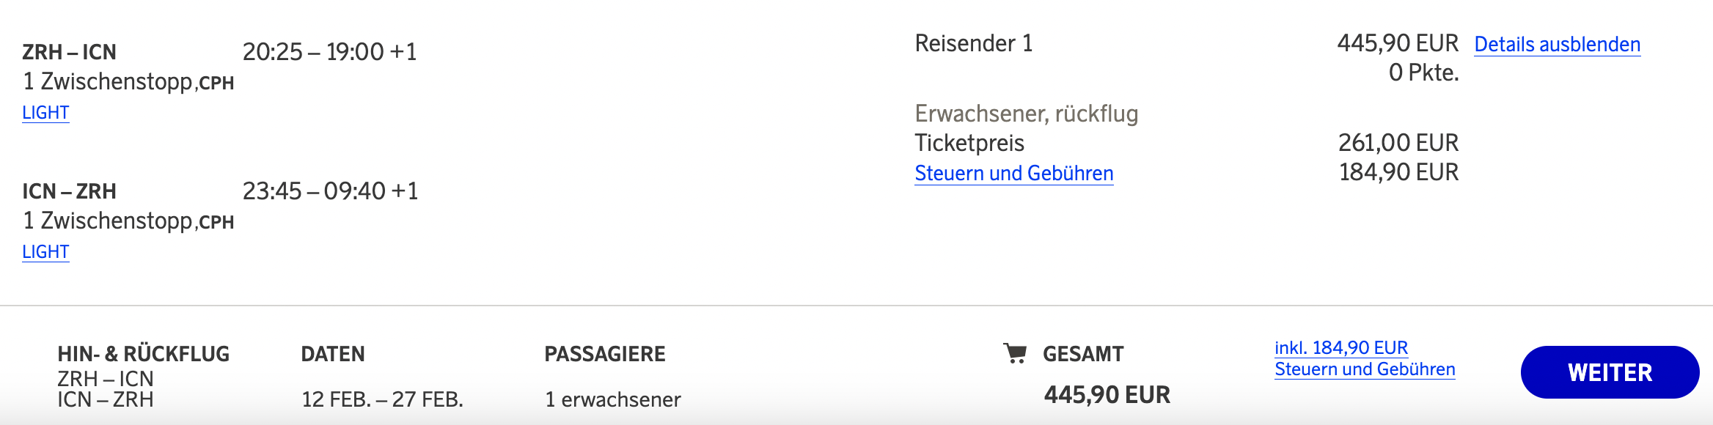The image size is (1713, 425).
Task: Click the Reisender 1 traveler label
Action: point(973,44)
